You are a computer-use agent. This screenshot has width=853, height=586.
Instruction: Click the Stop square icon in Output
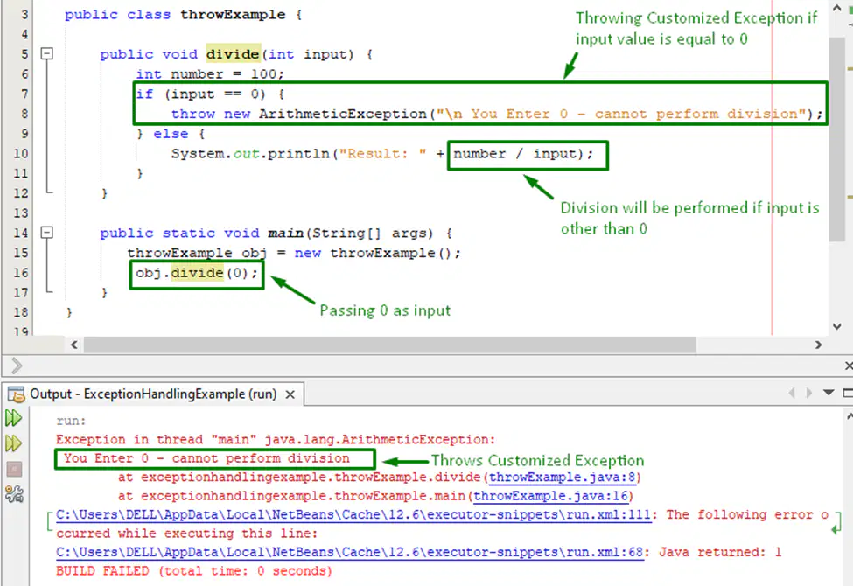tap(14, 469)
